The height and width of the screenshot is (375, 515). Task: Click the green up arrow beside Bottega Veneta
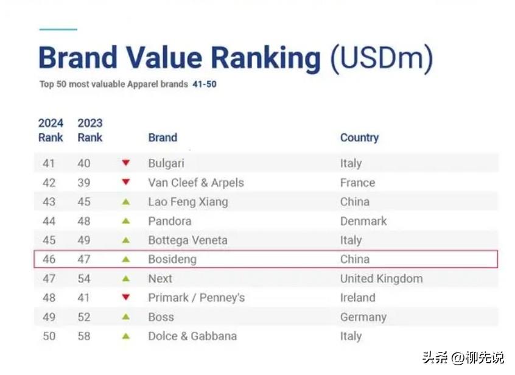pyautogui.click(x=126, y=240)
